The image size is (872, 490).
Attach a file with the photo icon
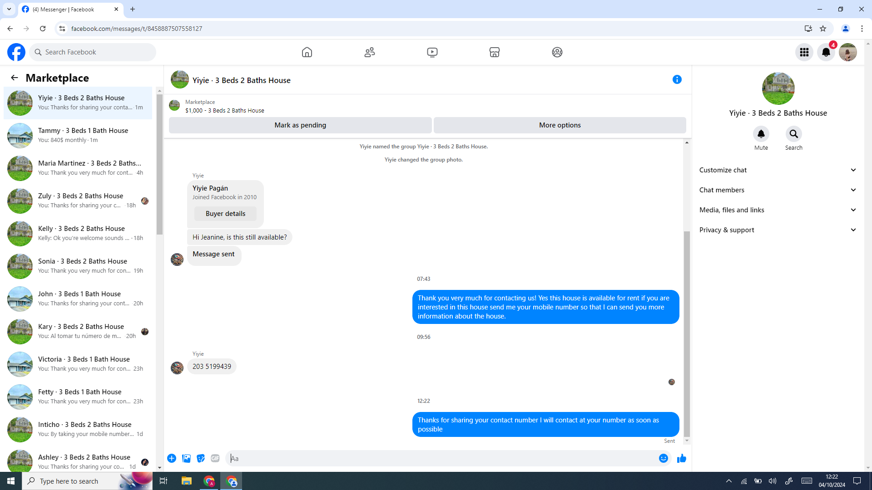click(x=186, y=458)
